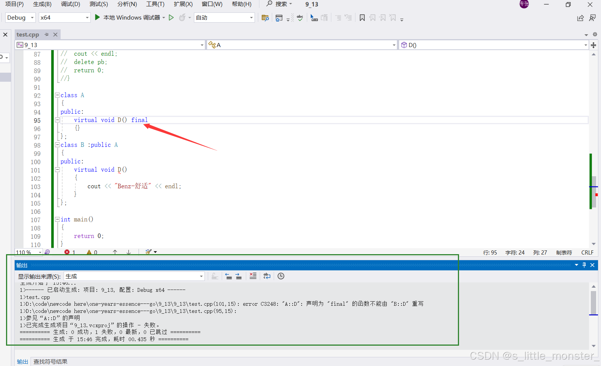Click the 制表符 indentation indicator
The width and height of the screenshot is (601, 366).
pyautogui.click(x=564, y=253)
